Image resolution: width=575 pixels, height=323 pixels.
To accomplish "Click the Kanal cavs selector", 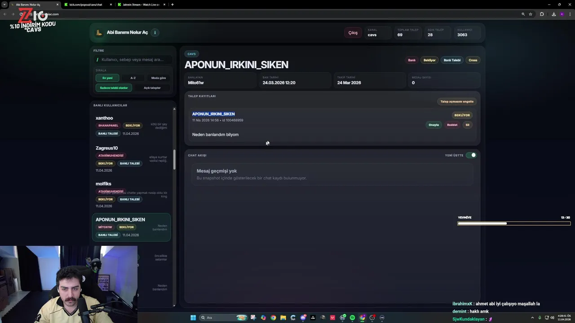I will click(x=378, y=33).
